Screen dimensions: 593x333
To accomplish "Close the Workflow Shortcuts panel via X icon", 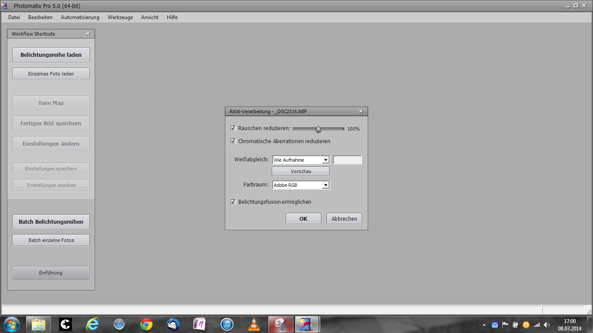I will click(88, 34).
